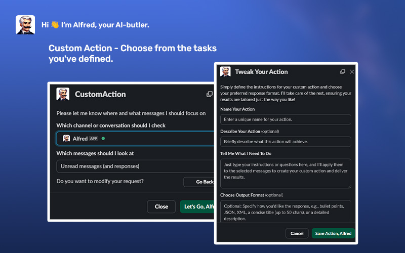This screenshot has height=253, width=405.
Task: Click the 'Do you want to modify your request?' text
Action: [100, 181]
